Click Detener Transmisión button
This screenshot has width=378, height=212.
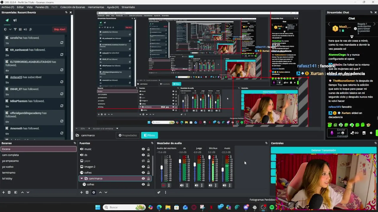(324, 150)
